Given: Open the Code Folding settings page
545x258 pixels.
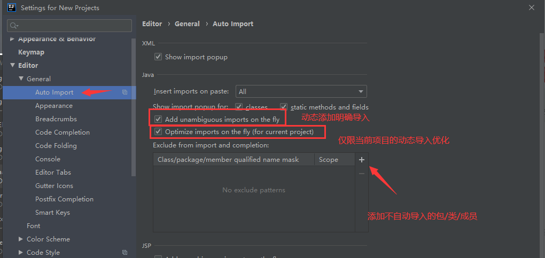Looking at the screenshot, I should coord(56,146).
